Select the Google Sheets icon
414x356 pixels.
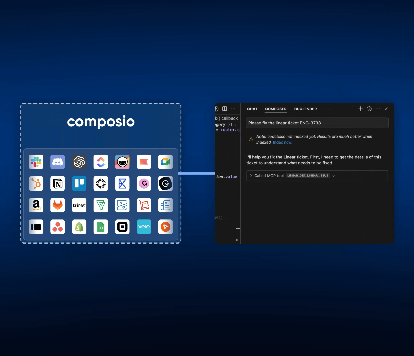(101, 227)
